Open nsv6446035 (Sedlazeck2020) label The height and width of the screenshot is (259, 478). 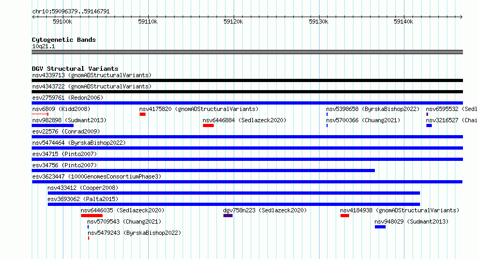click(x=122, y=210)
